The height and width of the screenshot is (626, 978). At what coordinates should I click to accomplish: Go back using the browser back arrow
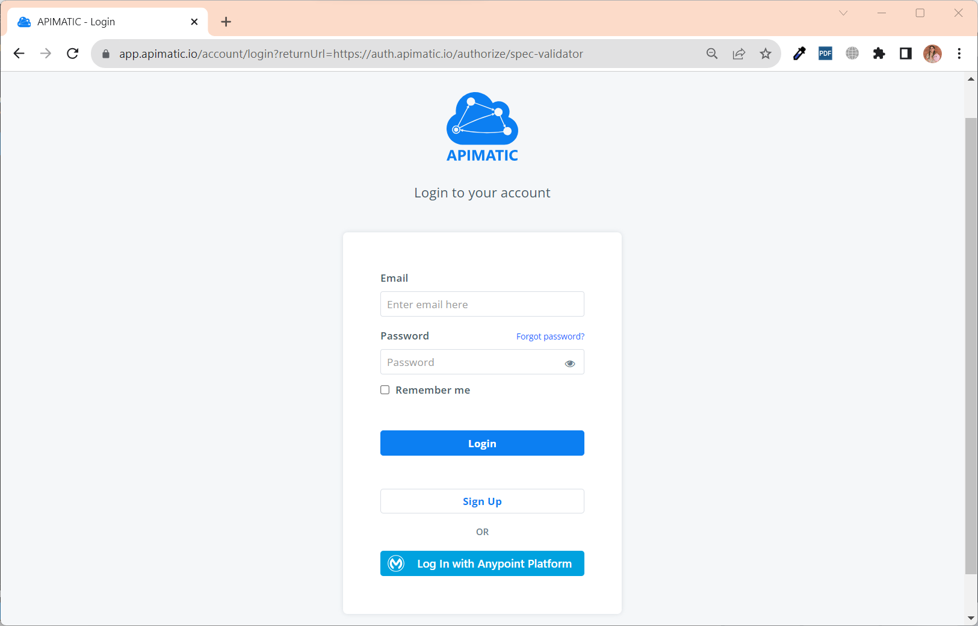(x=19, y=54)
